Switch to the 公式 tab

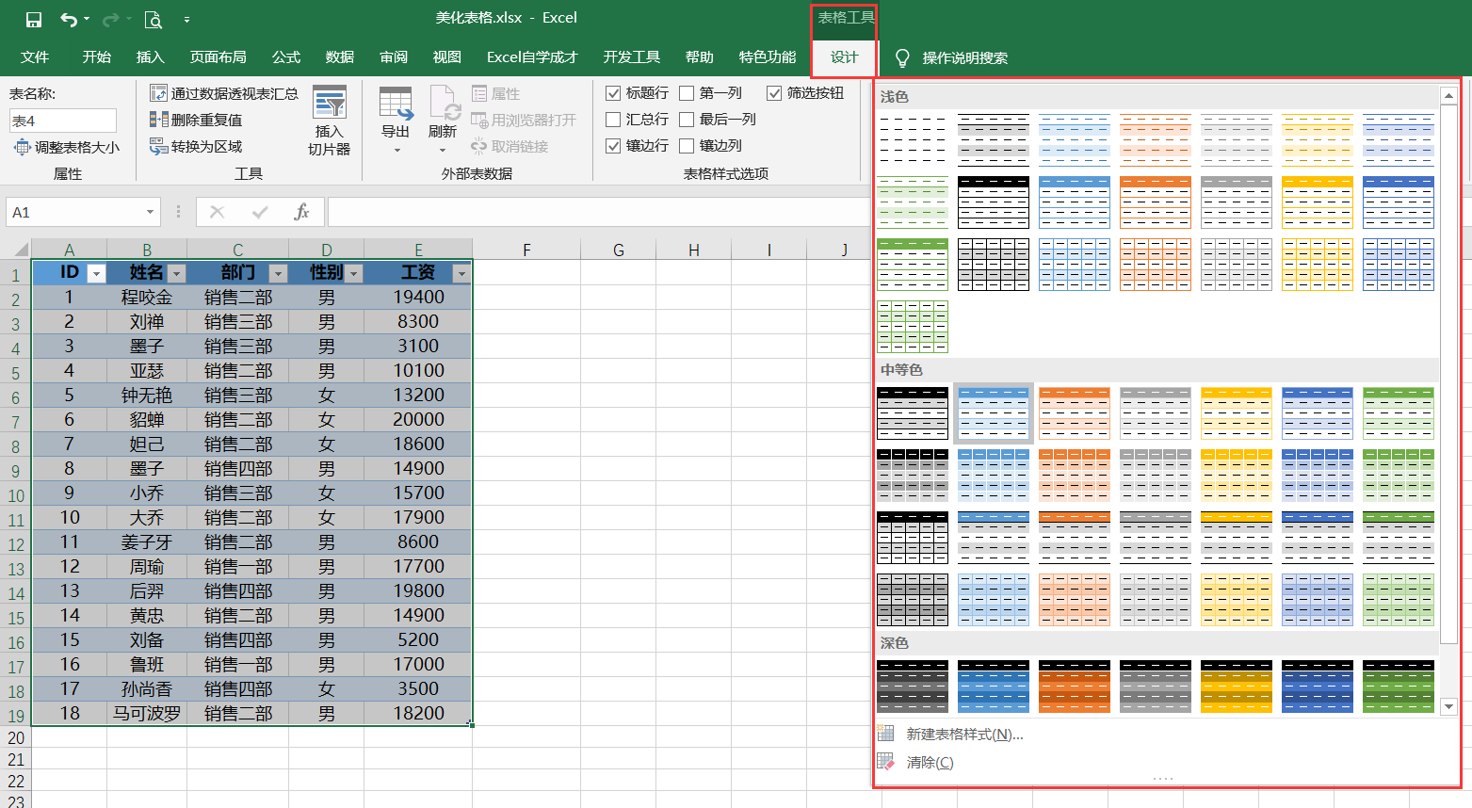tap(286, 57)
